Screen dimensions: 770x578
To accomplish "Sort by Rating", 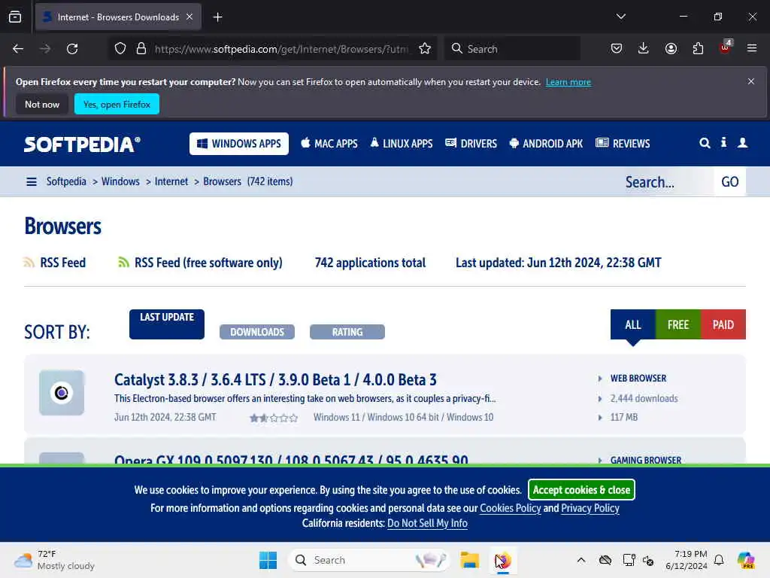I will pos(347,332).
